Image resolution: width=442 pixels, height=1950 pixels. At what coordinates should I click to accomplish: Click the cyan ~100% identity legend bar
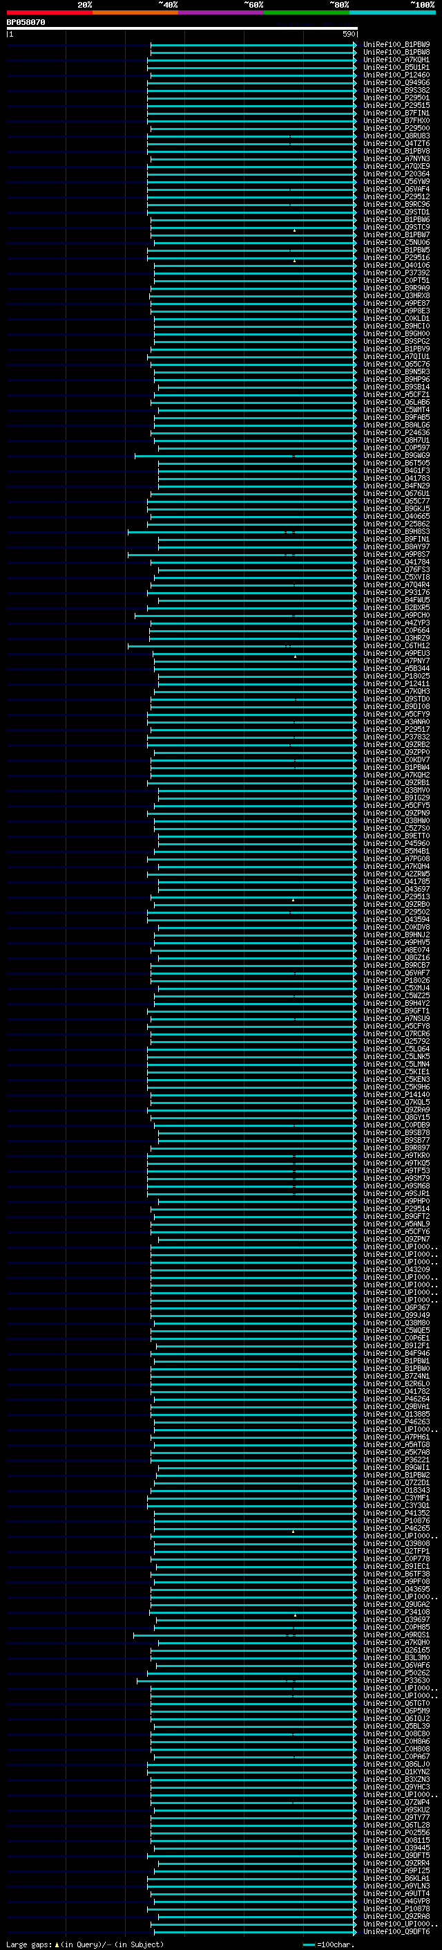(x=392, y=12)
